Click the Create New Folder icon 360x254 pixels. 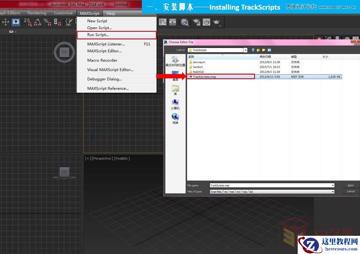(x=263, y=50)
